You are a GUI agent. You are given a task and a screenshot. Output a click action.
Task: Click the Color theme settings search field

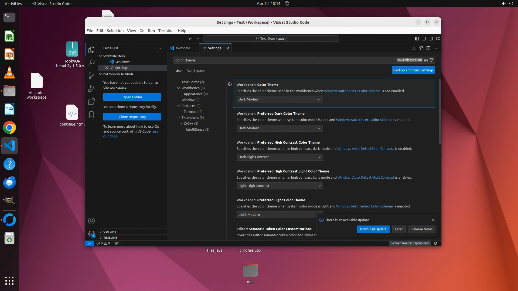pos(283,60)
